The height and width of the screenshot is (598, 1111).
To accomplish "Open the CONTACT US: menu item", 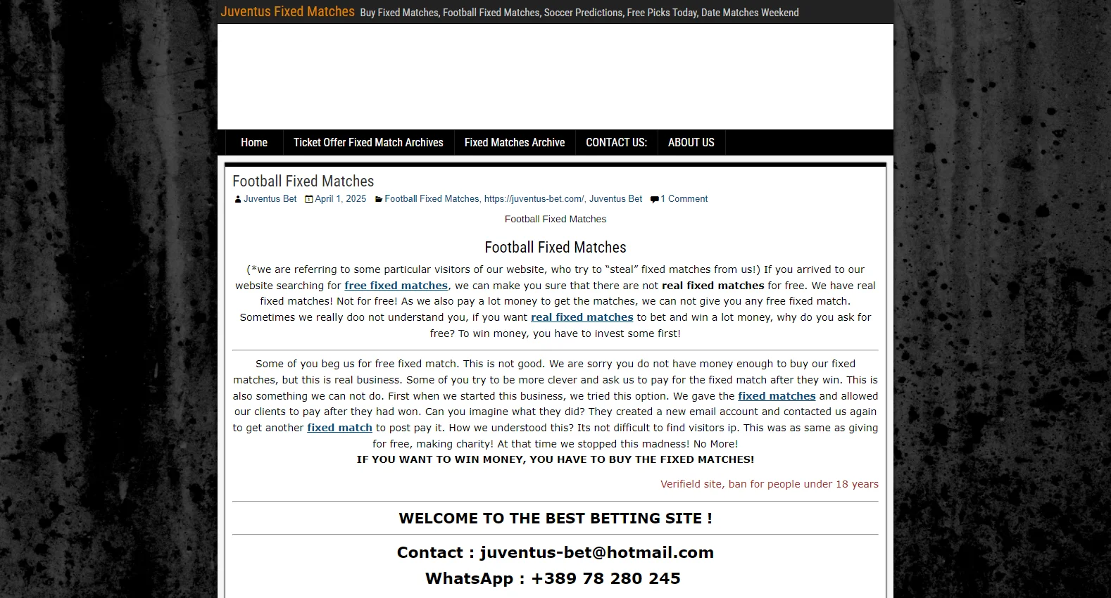I will click(x=616, y=142).
